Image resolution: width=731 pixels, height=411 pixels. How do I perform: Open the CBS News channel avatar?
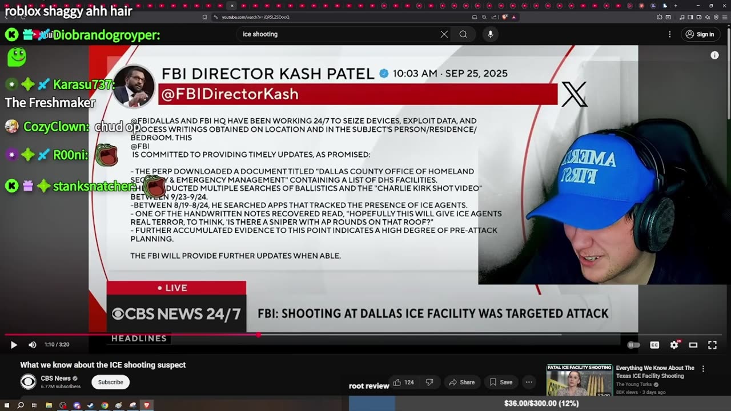pyautogui.click(x=28, y=382)
